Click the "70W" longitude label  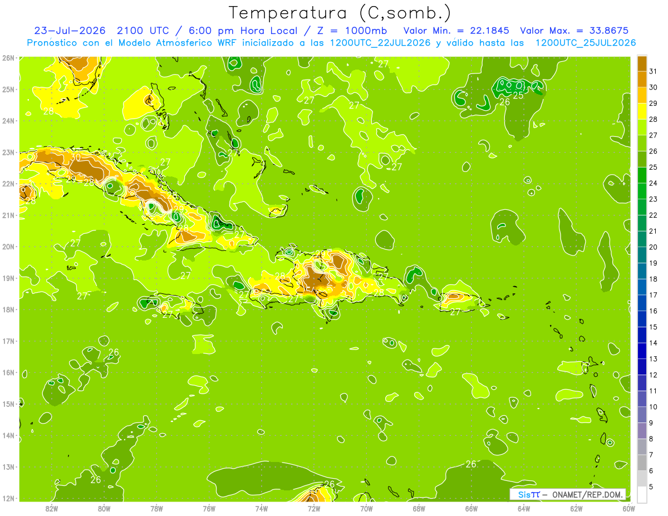(x=366, y=508)
